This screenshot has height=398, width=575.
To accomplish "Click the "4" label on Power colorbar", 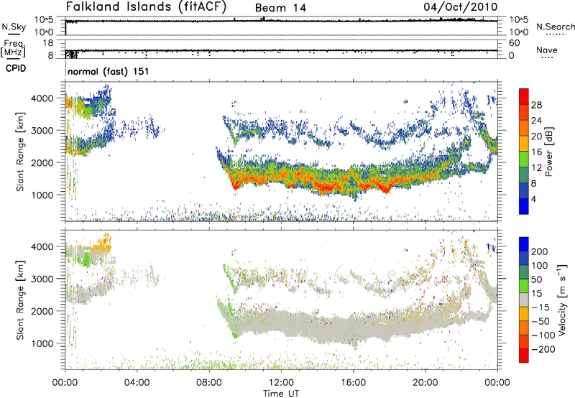I will coord(533,199).
